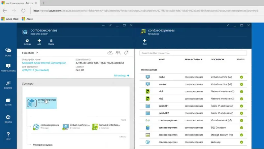Open Notifications in the left sidebar
Image resolution: width=264 pixels, height=149 pixels.
tap(8, 68)
